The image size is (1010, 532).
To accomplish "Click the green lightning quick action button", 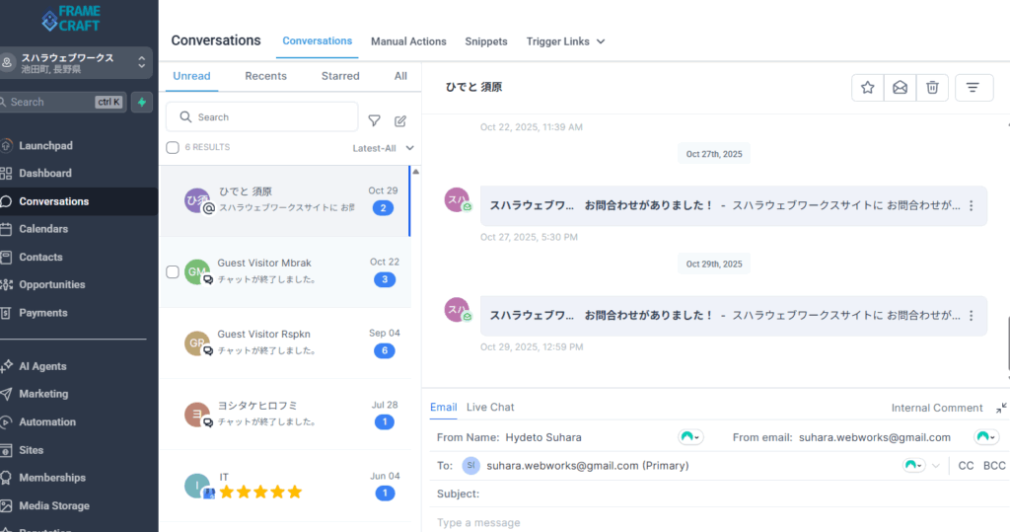I will tap(143, 102).
